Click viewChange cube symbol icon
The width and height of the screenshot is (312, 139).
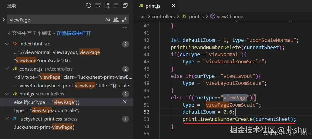pyautogui.click(x=213, y=16)
